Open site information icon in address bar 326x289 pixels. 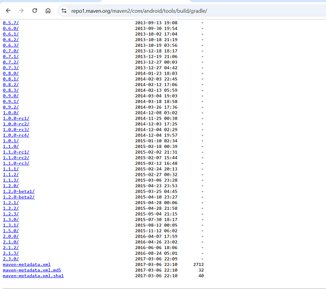coord(64,10)
